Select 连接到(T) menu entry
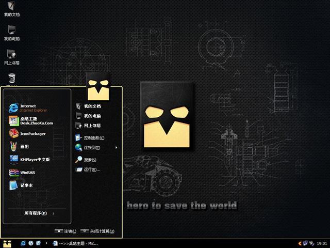The height and width of the screenshot is (248, 330). [x=88, y=147]
